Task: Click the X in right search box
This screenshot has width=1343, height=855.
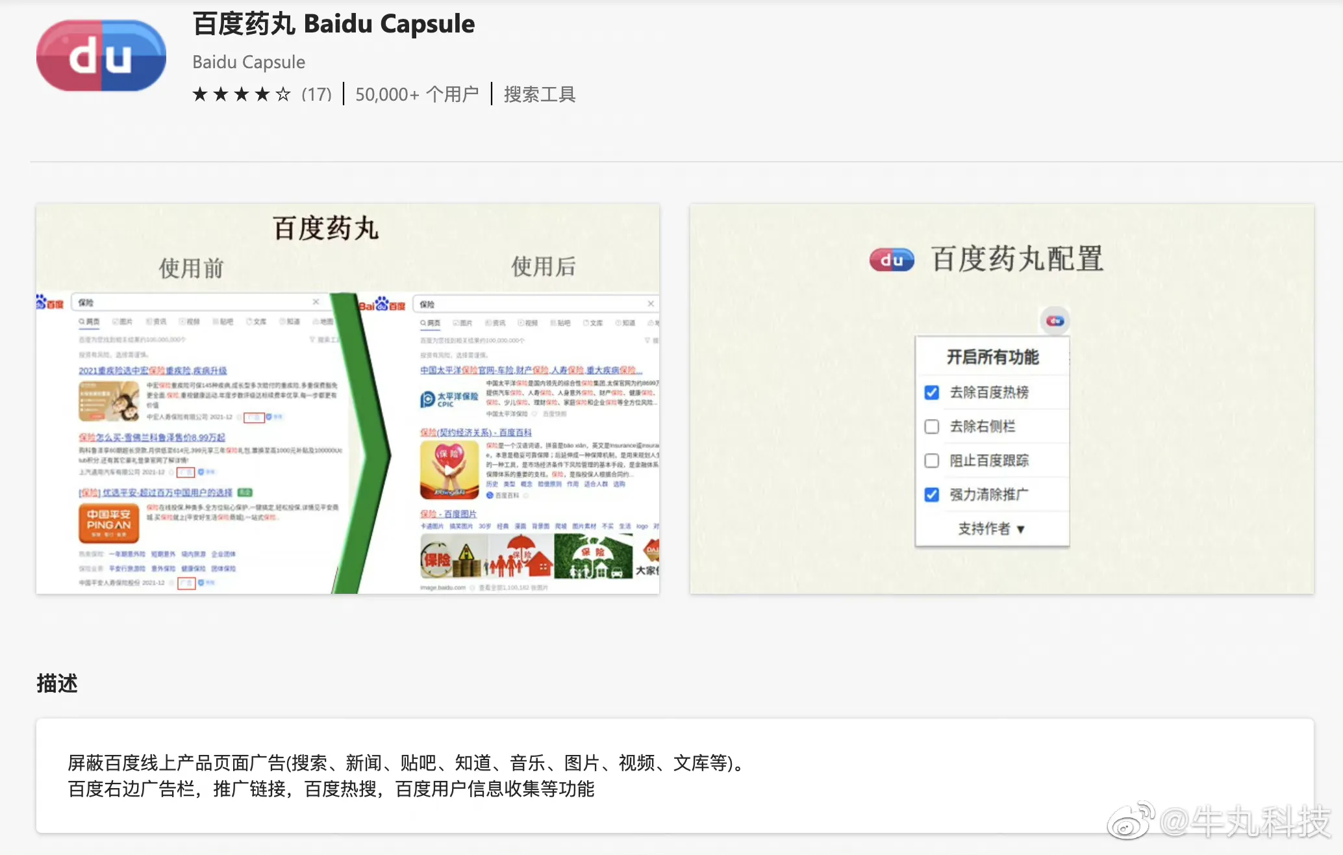Action: tap(651, 303)
